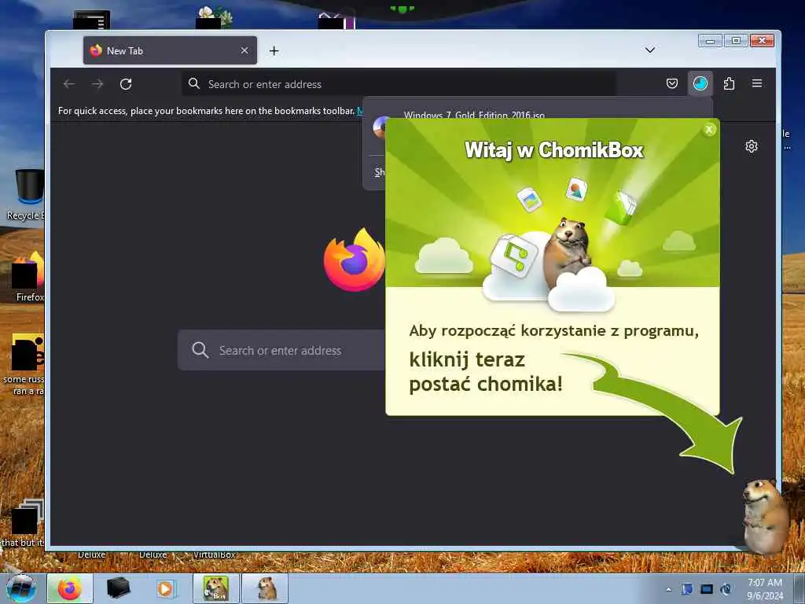Image resolution: width=805 pixels, height=604 pixels.
Task: Open the black box taskbar icon
Action: [x=118, y=588]
